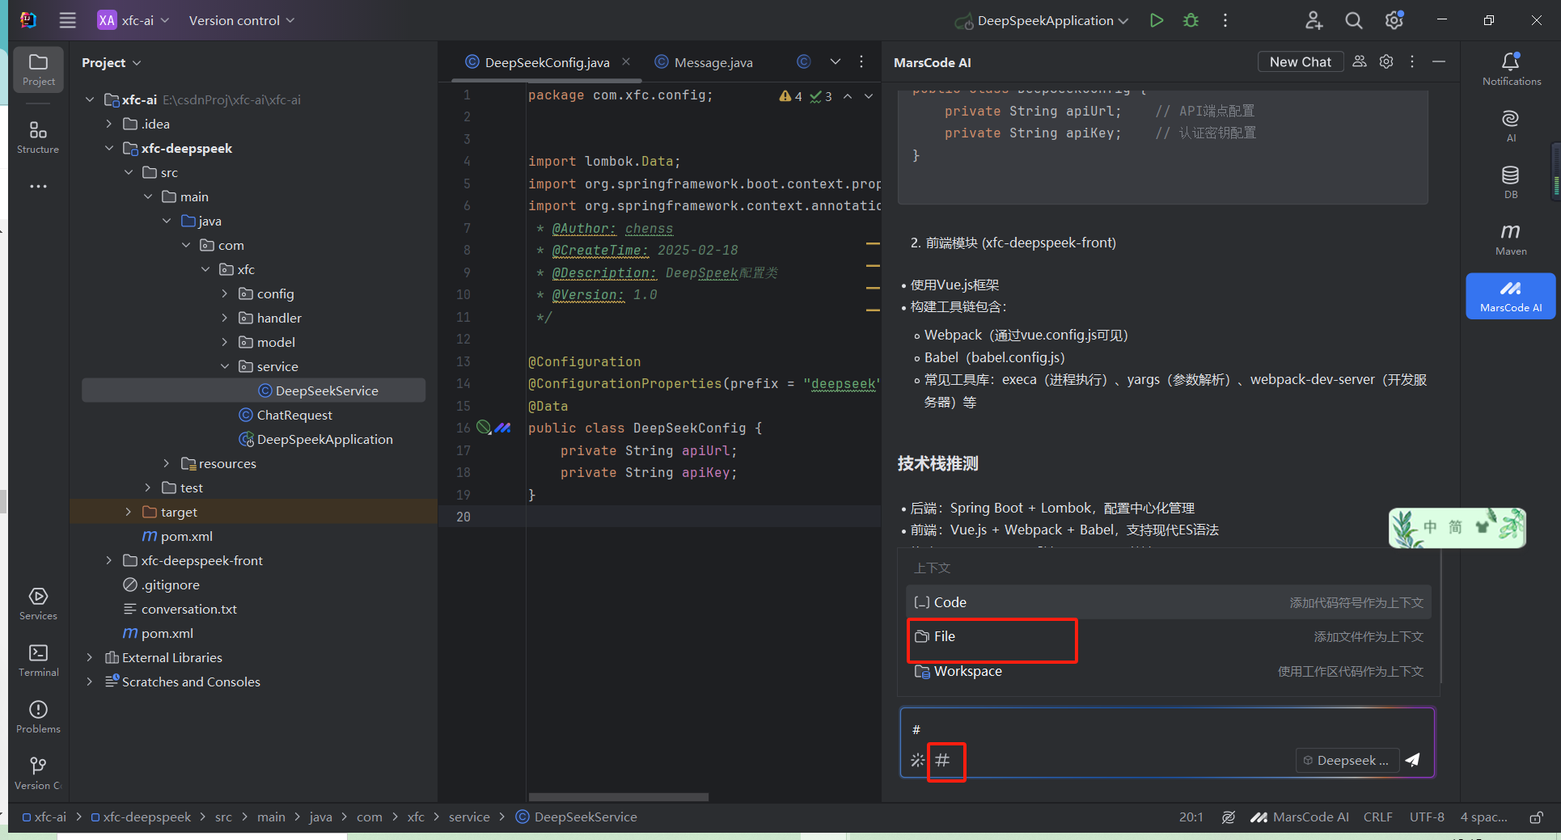Open Structure tool window

pos(38,137)
